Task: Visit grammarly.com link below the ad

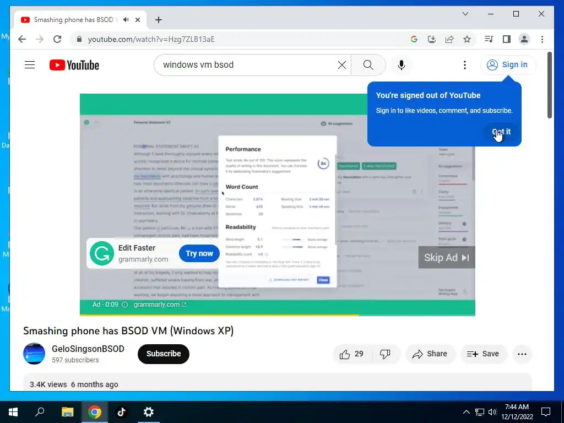Action: pos(160,305)
